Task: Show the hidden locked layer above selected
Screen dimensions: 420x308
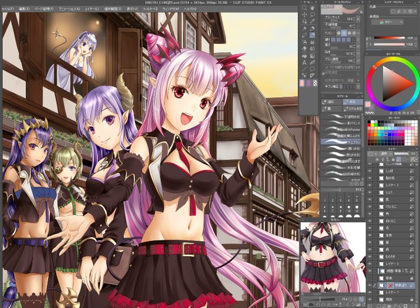Action: [370, 278]
